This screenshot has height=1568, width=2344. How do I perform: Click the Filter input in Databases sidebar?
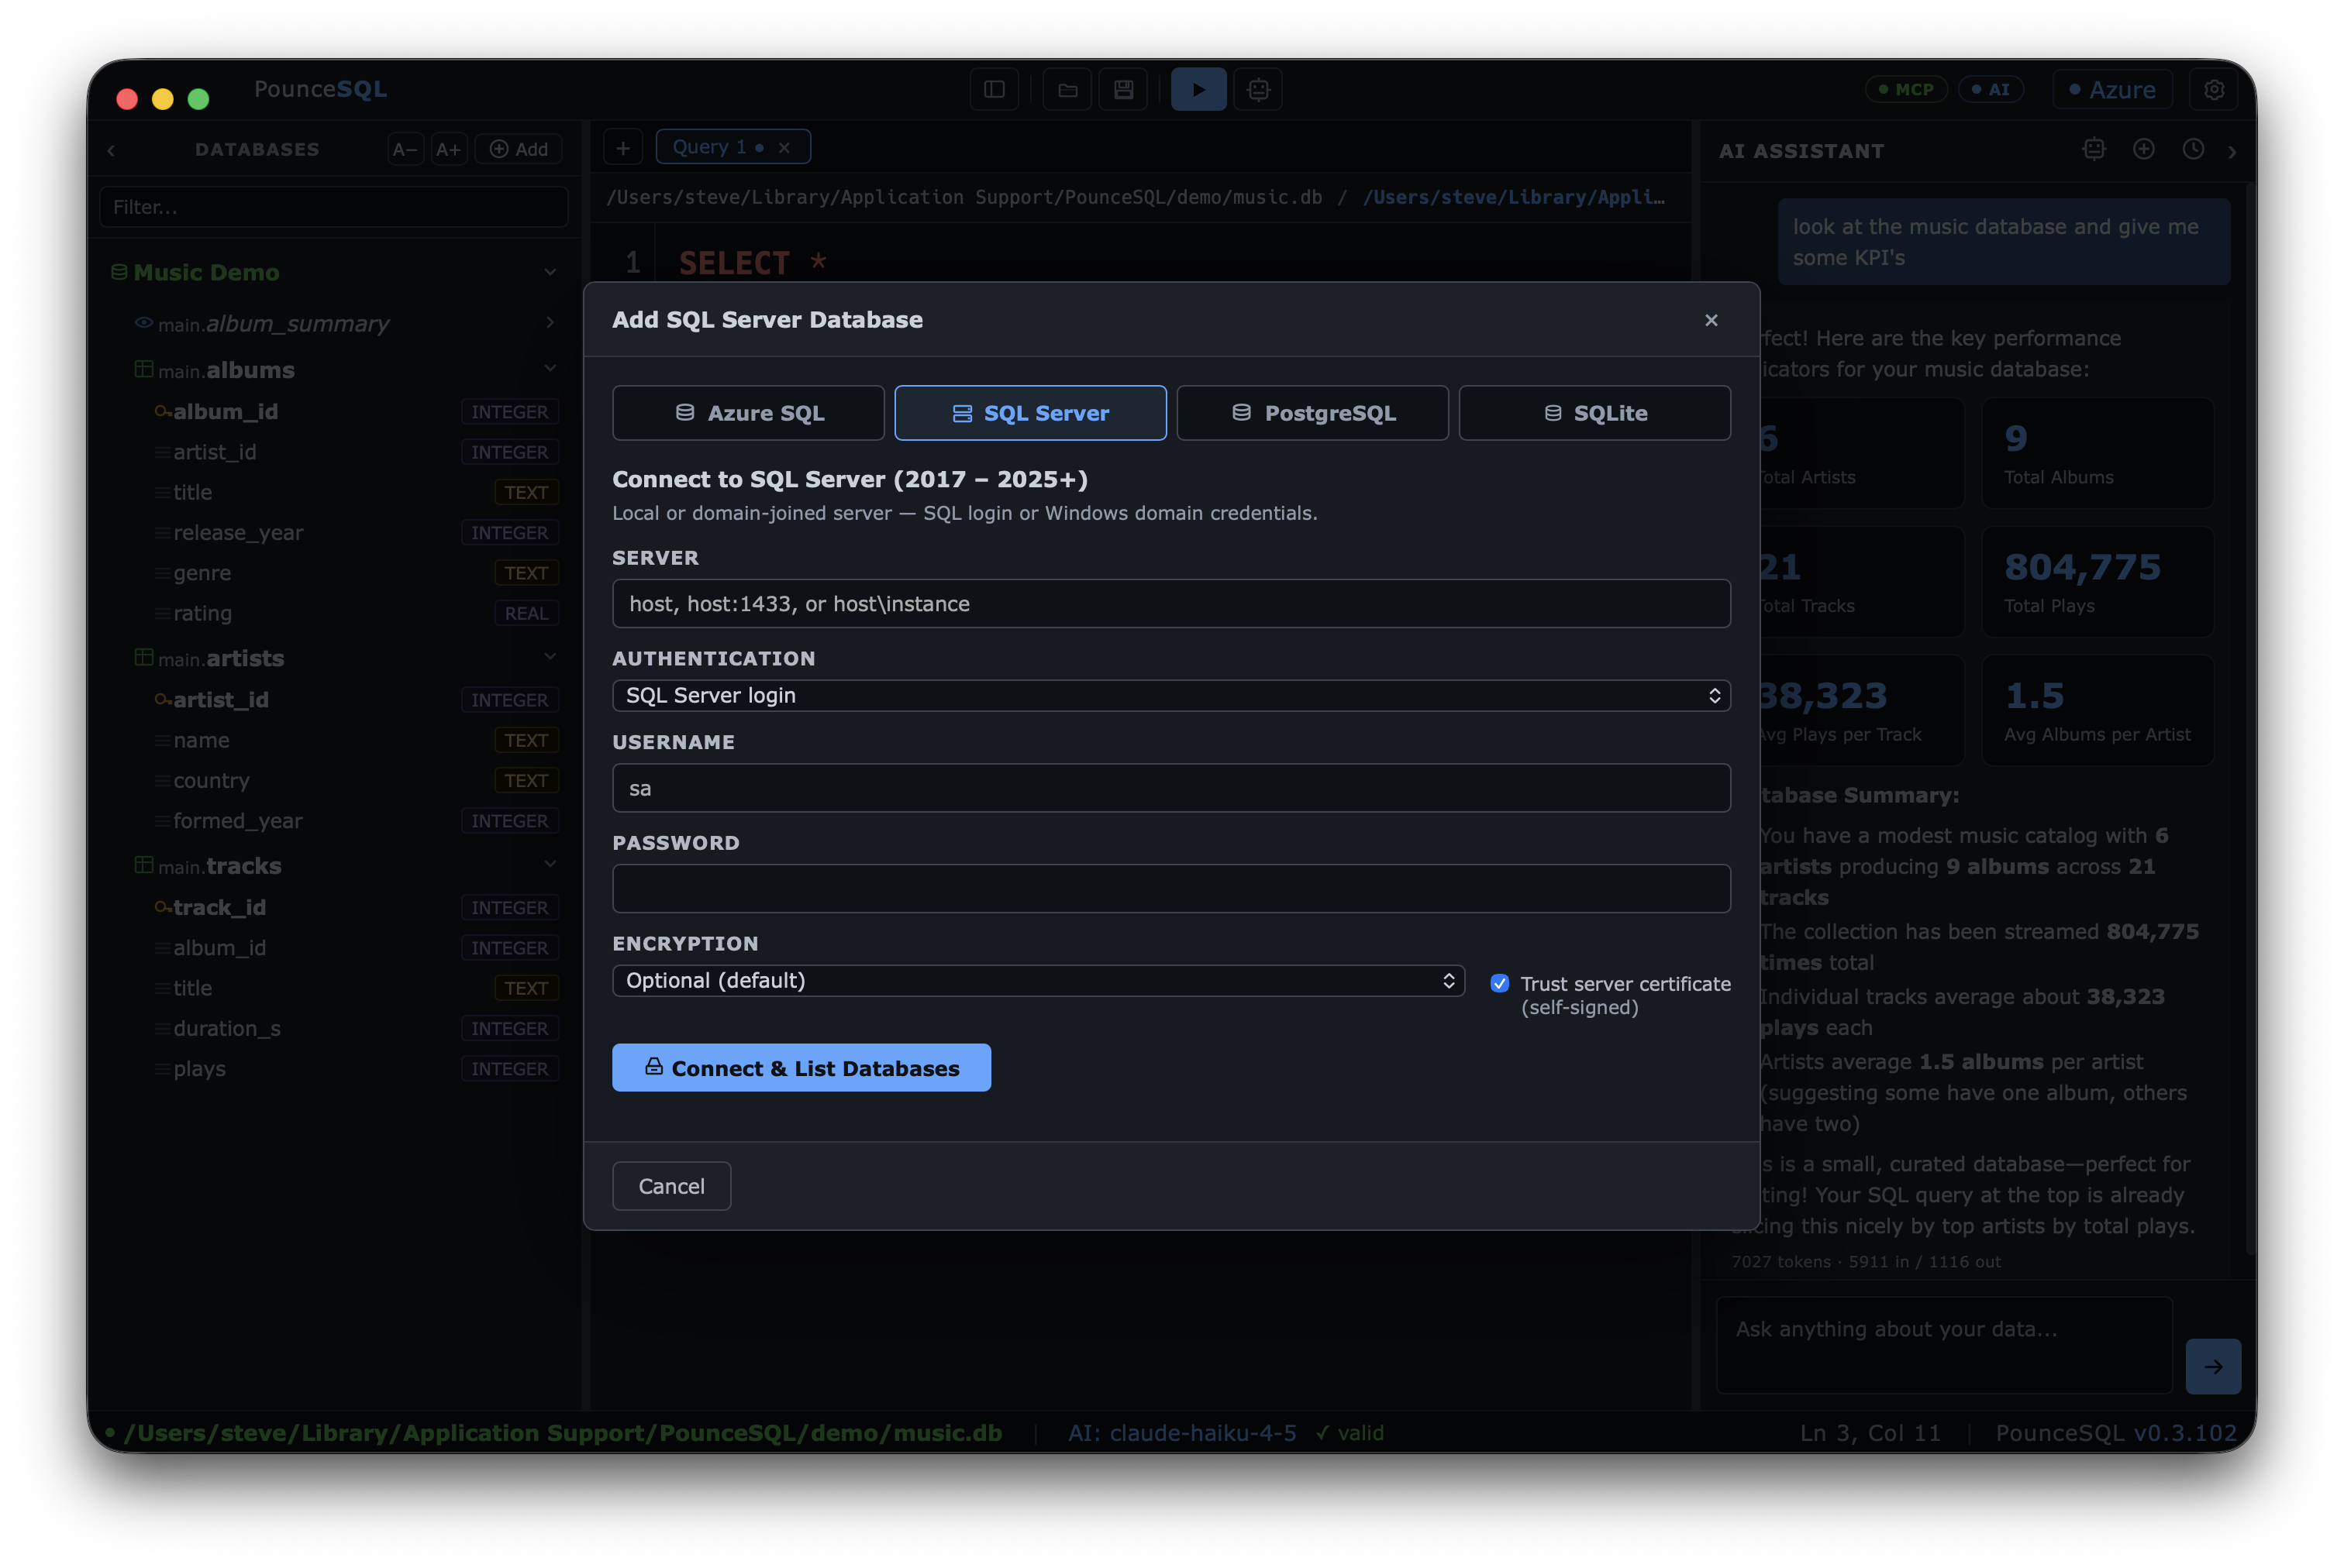point(333,207)
